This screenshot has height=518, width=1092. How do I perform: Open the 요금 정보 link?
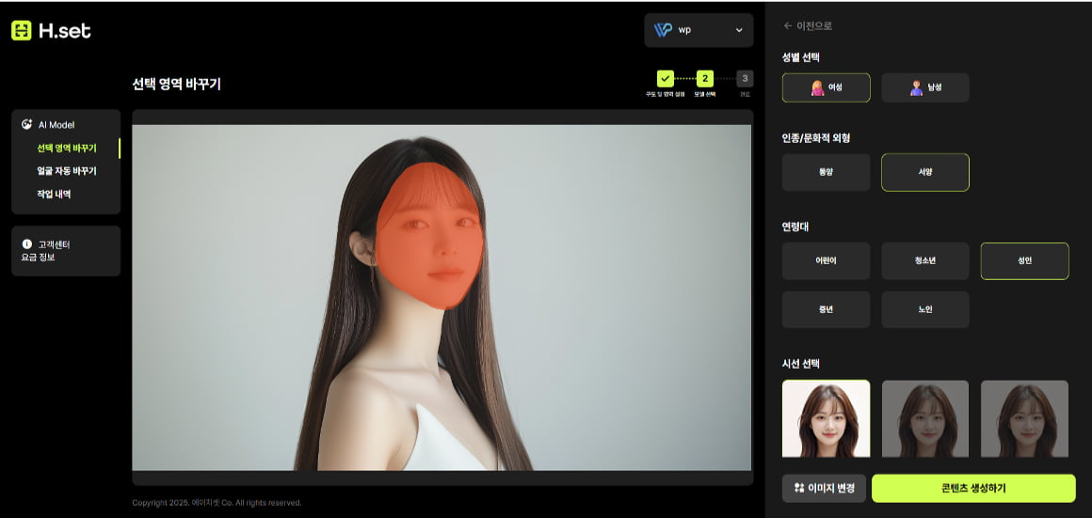pyautogui.click(x=39, y=257)
